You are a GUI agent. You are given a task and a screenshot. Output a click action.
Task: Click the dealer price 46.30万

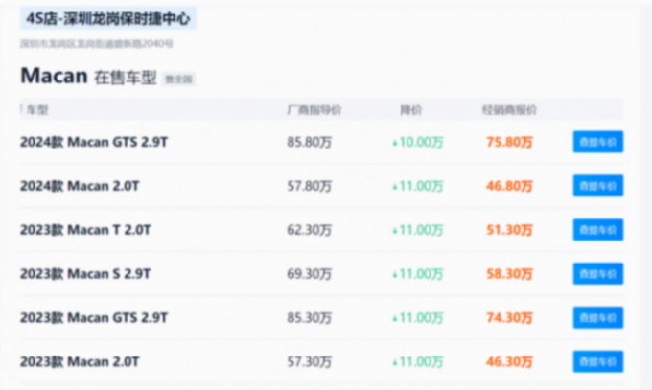tap(509, 361)
